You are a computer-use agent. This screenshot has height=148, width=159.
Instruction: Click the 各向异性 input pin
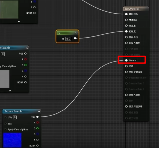[126, 37]
